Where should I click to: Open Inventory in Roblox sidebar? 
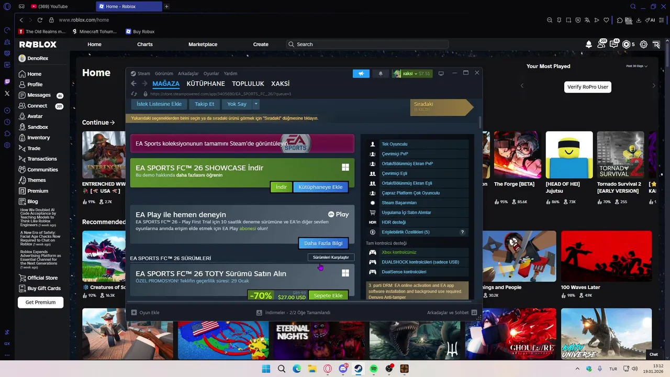pyautogui.click(x=38, y=138)
